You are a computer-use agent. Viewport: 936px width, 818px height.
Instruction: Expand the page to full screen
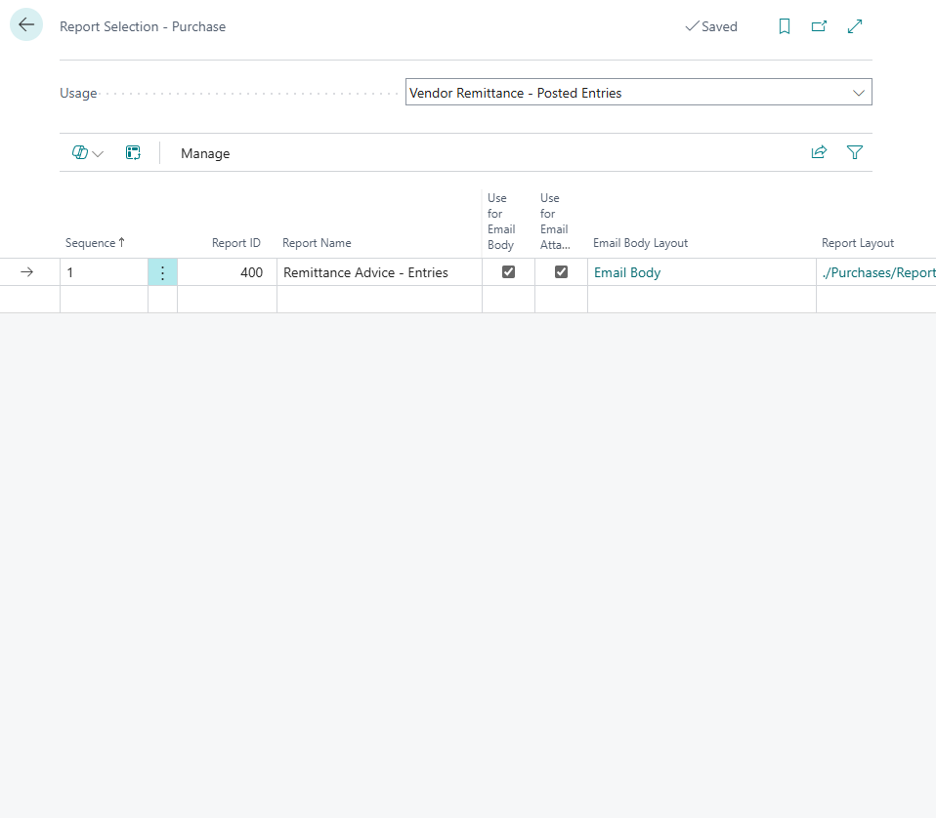tap(855, 26)
